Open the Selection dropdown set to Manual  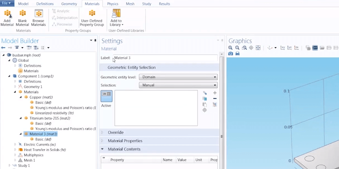(178, 85)
